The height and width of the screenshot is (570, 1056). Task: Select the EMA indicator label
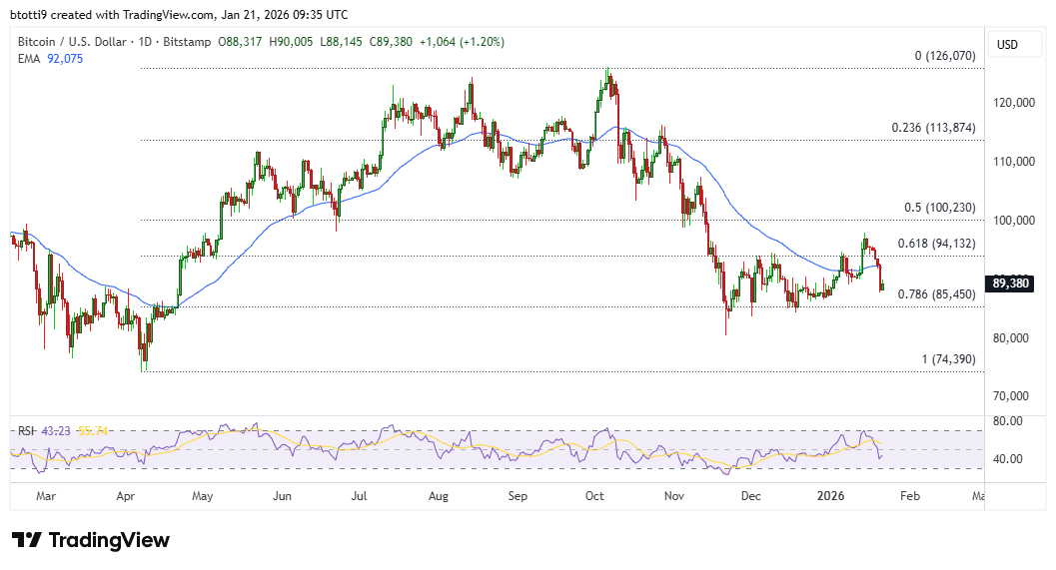[30, 59]
